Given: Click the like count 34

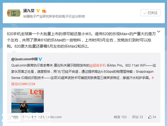Looking at the screenshot, I should click(x=154, y=117).
